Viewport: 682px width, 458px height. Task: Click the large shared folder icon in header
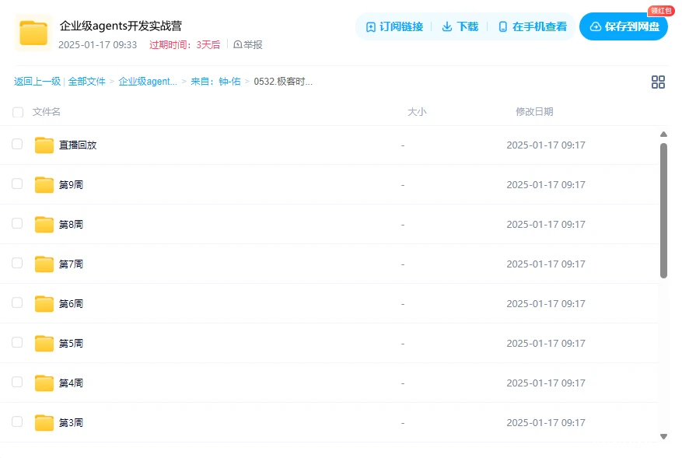(x=33, y=33)
